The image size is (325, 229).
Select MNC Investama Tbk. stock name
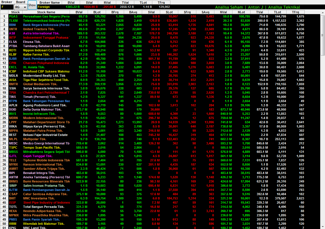click(x=39, y=198)
